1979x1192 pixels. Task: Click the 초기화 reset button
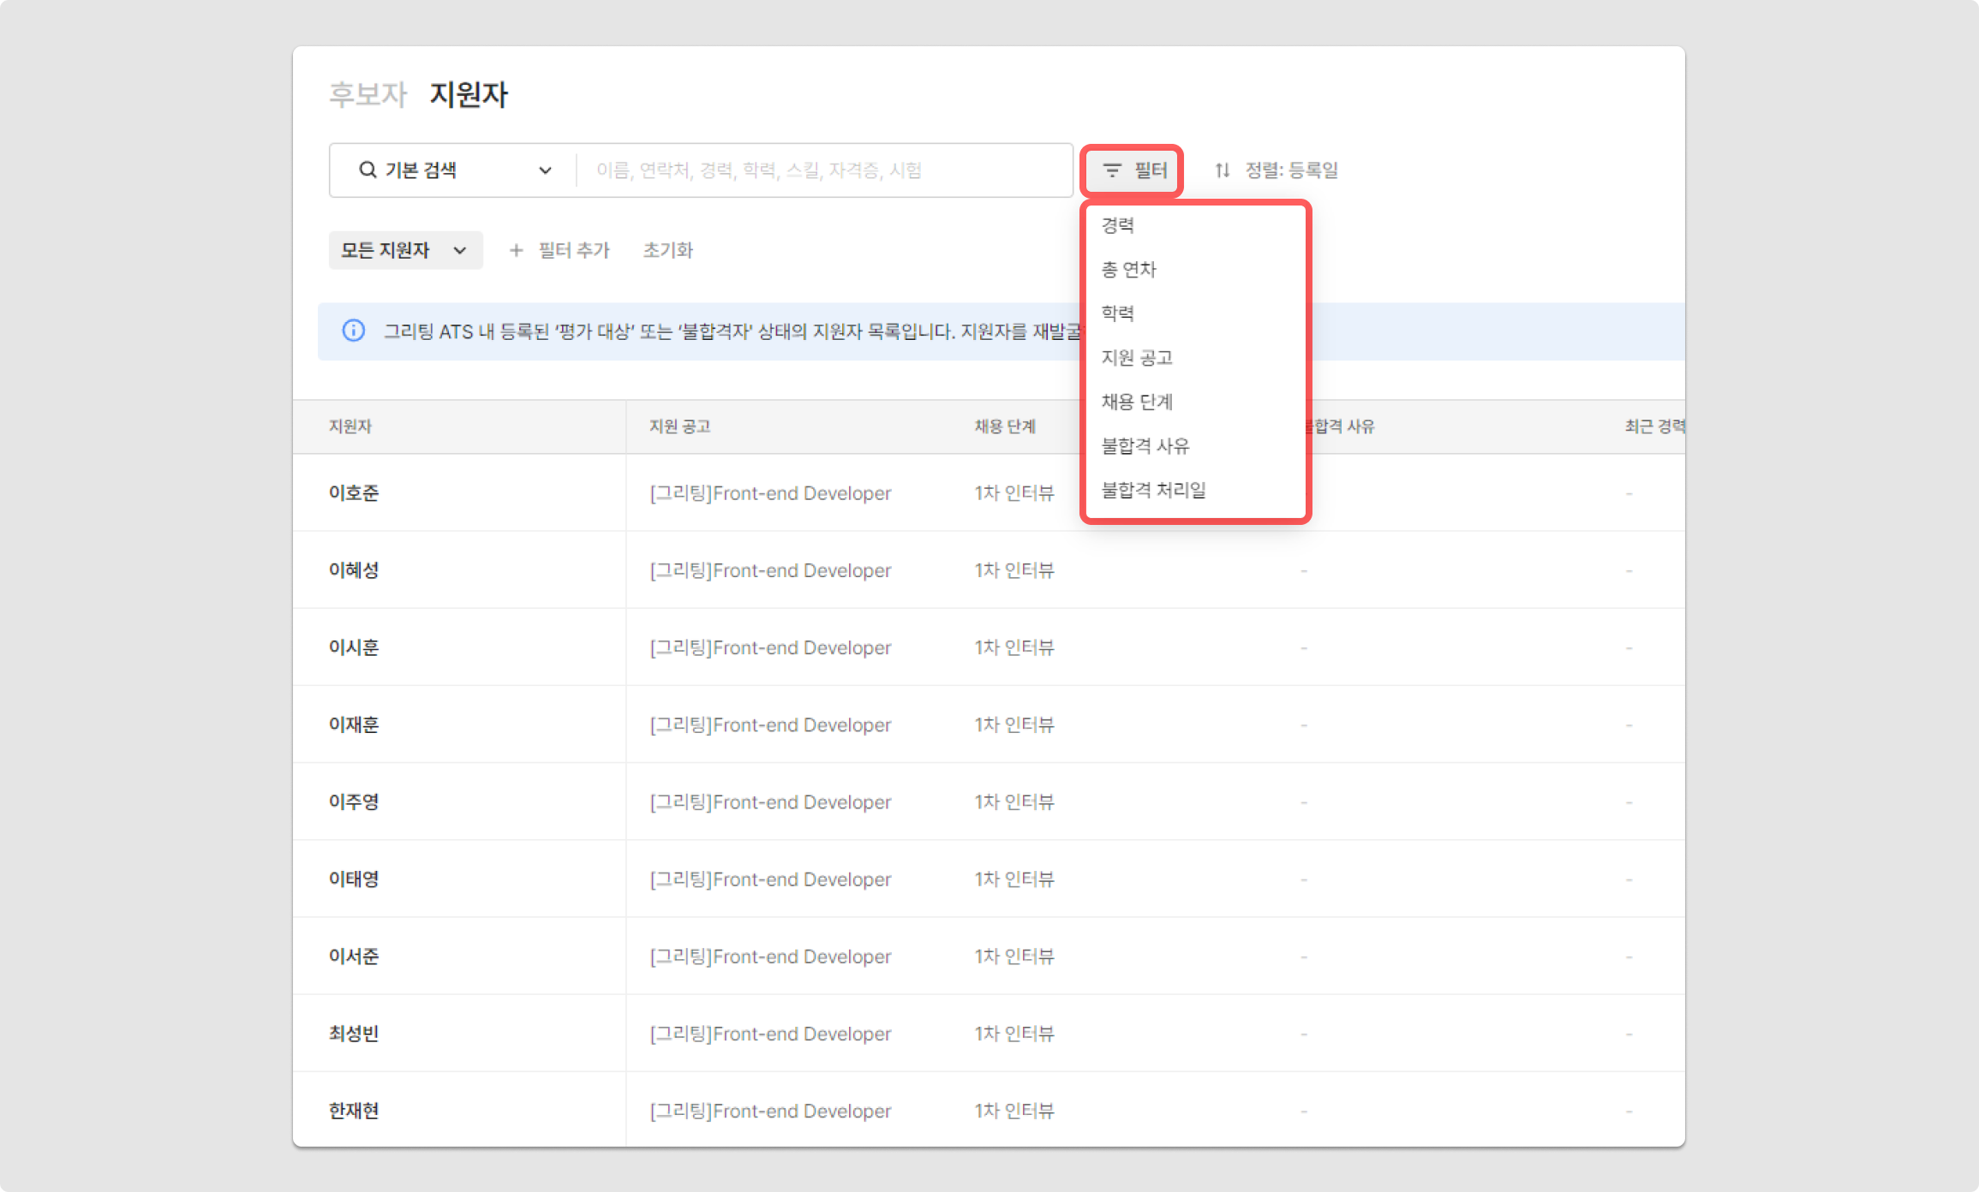point(667,250)
